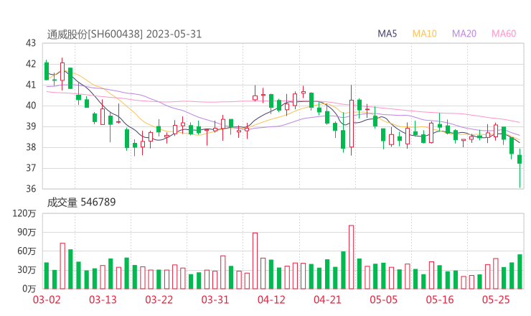Click the 40 price axis label
The image size is (531, 316).
(30, 106)
